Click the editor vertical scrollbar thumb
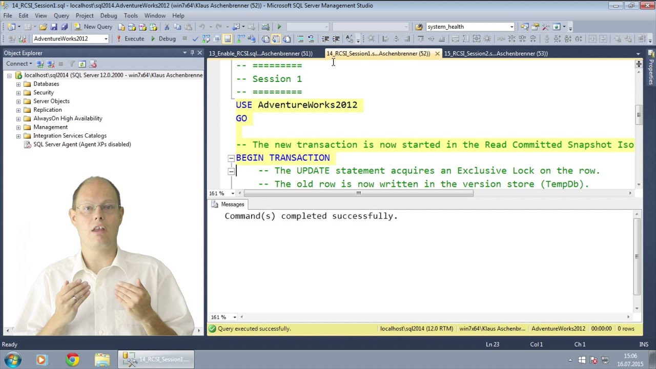Image resolution: width=656 pixels, height=369 pixels. [x=639, y=115]
